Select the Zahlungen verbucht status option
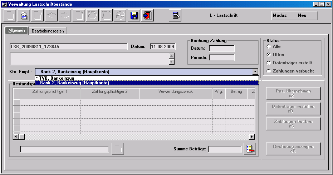 (x=269, y=71)
